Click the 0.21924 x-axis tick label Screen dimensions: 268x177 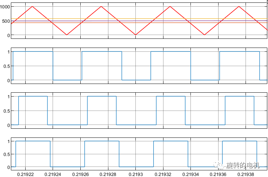point(53,174)
